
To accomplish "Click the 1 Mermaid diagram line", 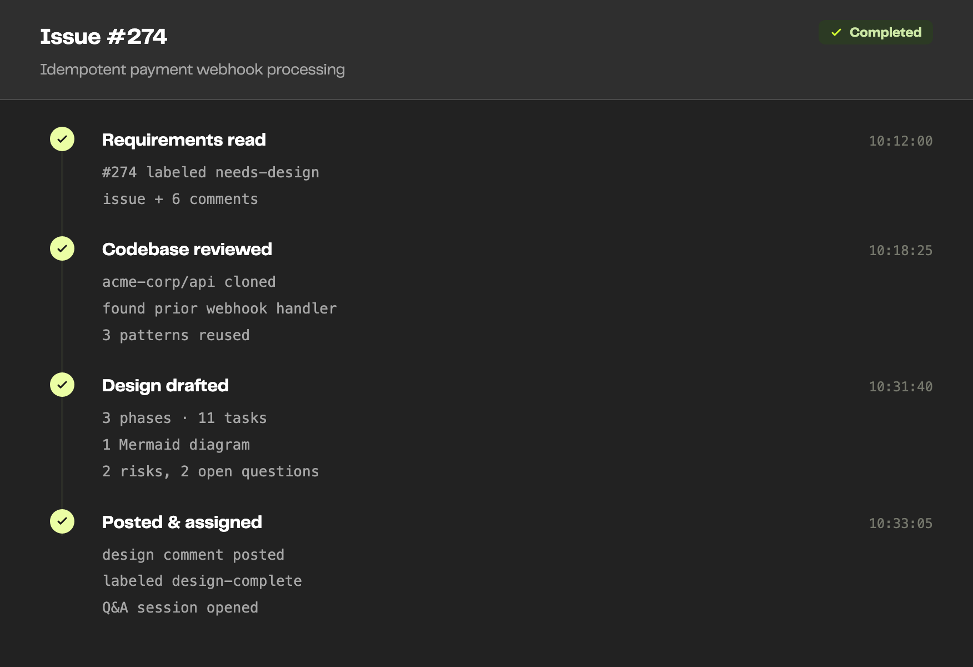I will pyautogui.click(x=176, y=445).
